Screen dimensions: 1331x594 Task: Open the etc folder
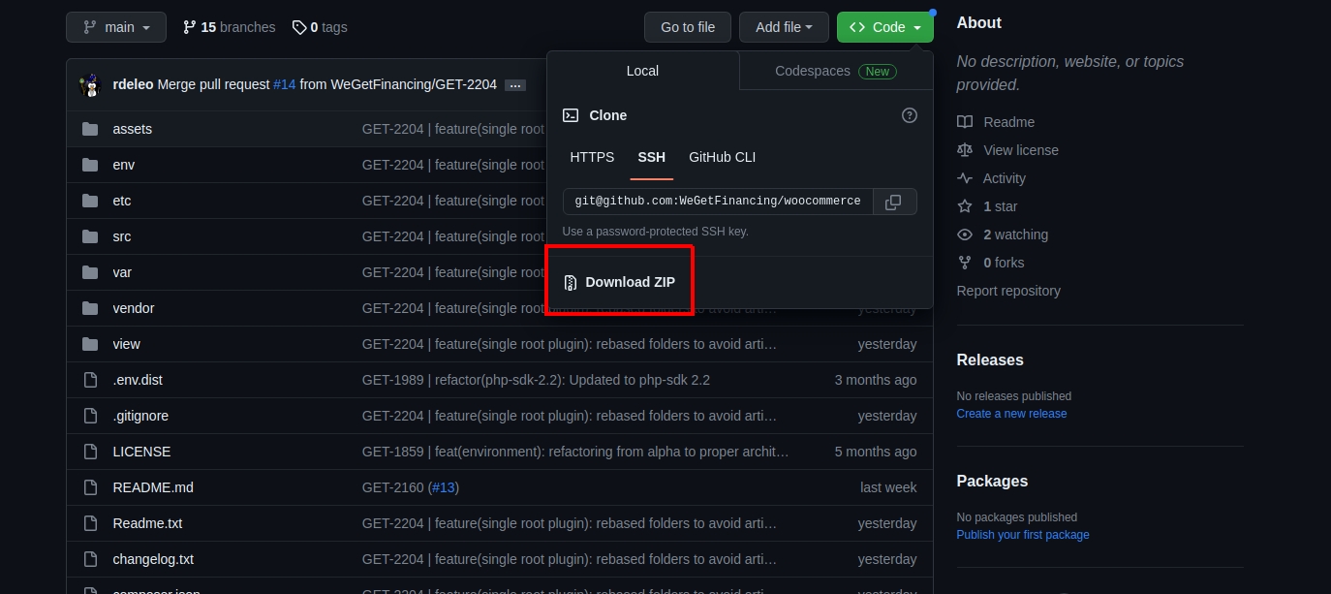click(121, 201)
